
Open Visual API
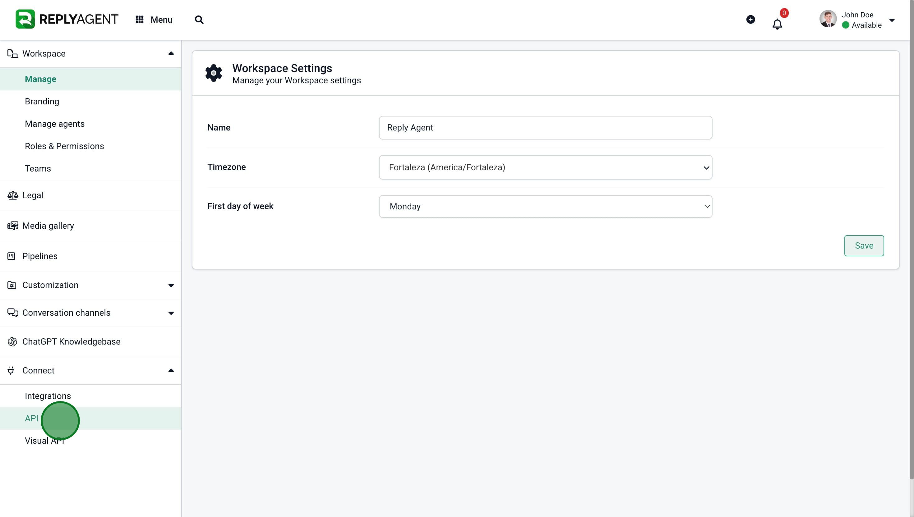pos(90,441)
